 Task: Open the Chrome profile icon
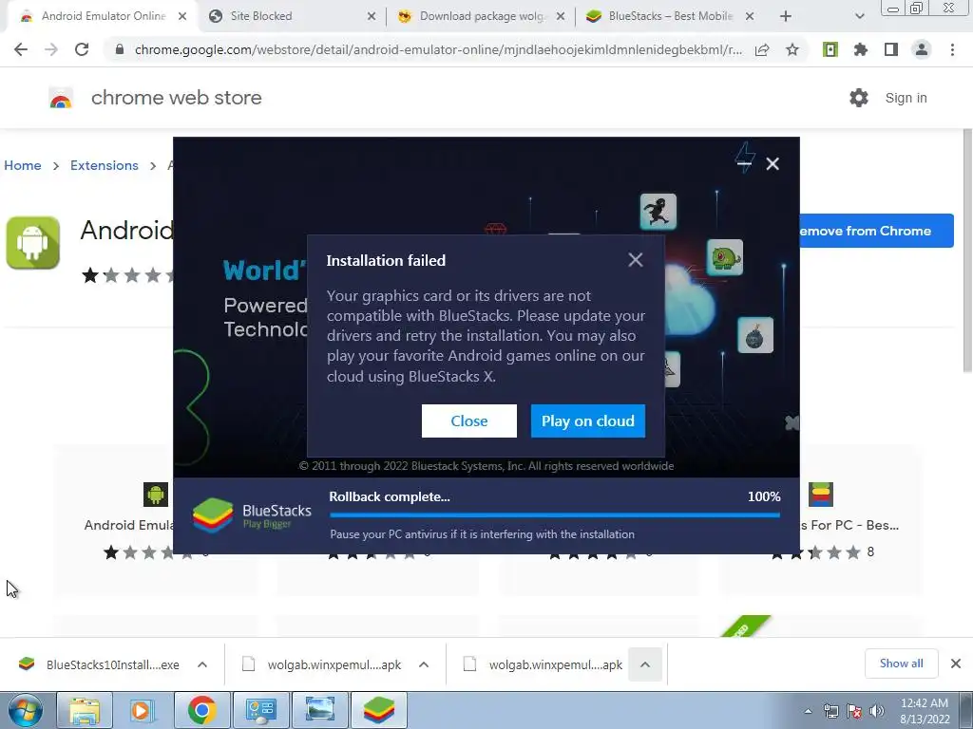pyautogui.click(x=922, y=49)
